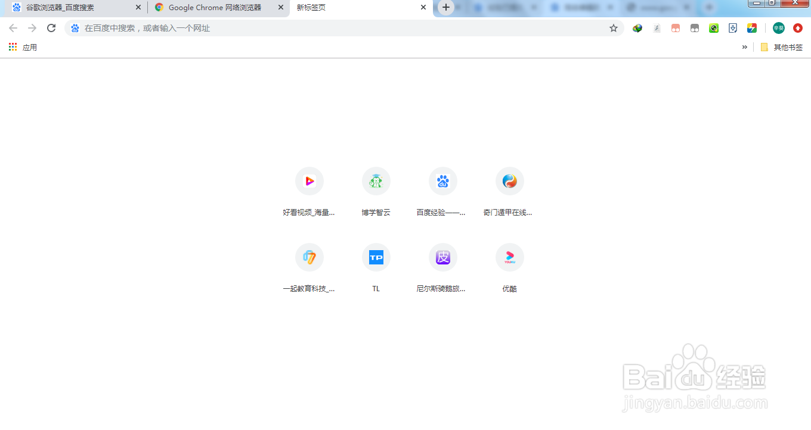Click the 博学智云 label text
Image resolution: width=811 pixels, height=430 pixels.
[x=376, y=212]
